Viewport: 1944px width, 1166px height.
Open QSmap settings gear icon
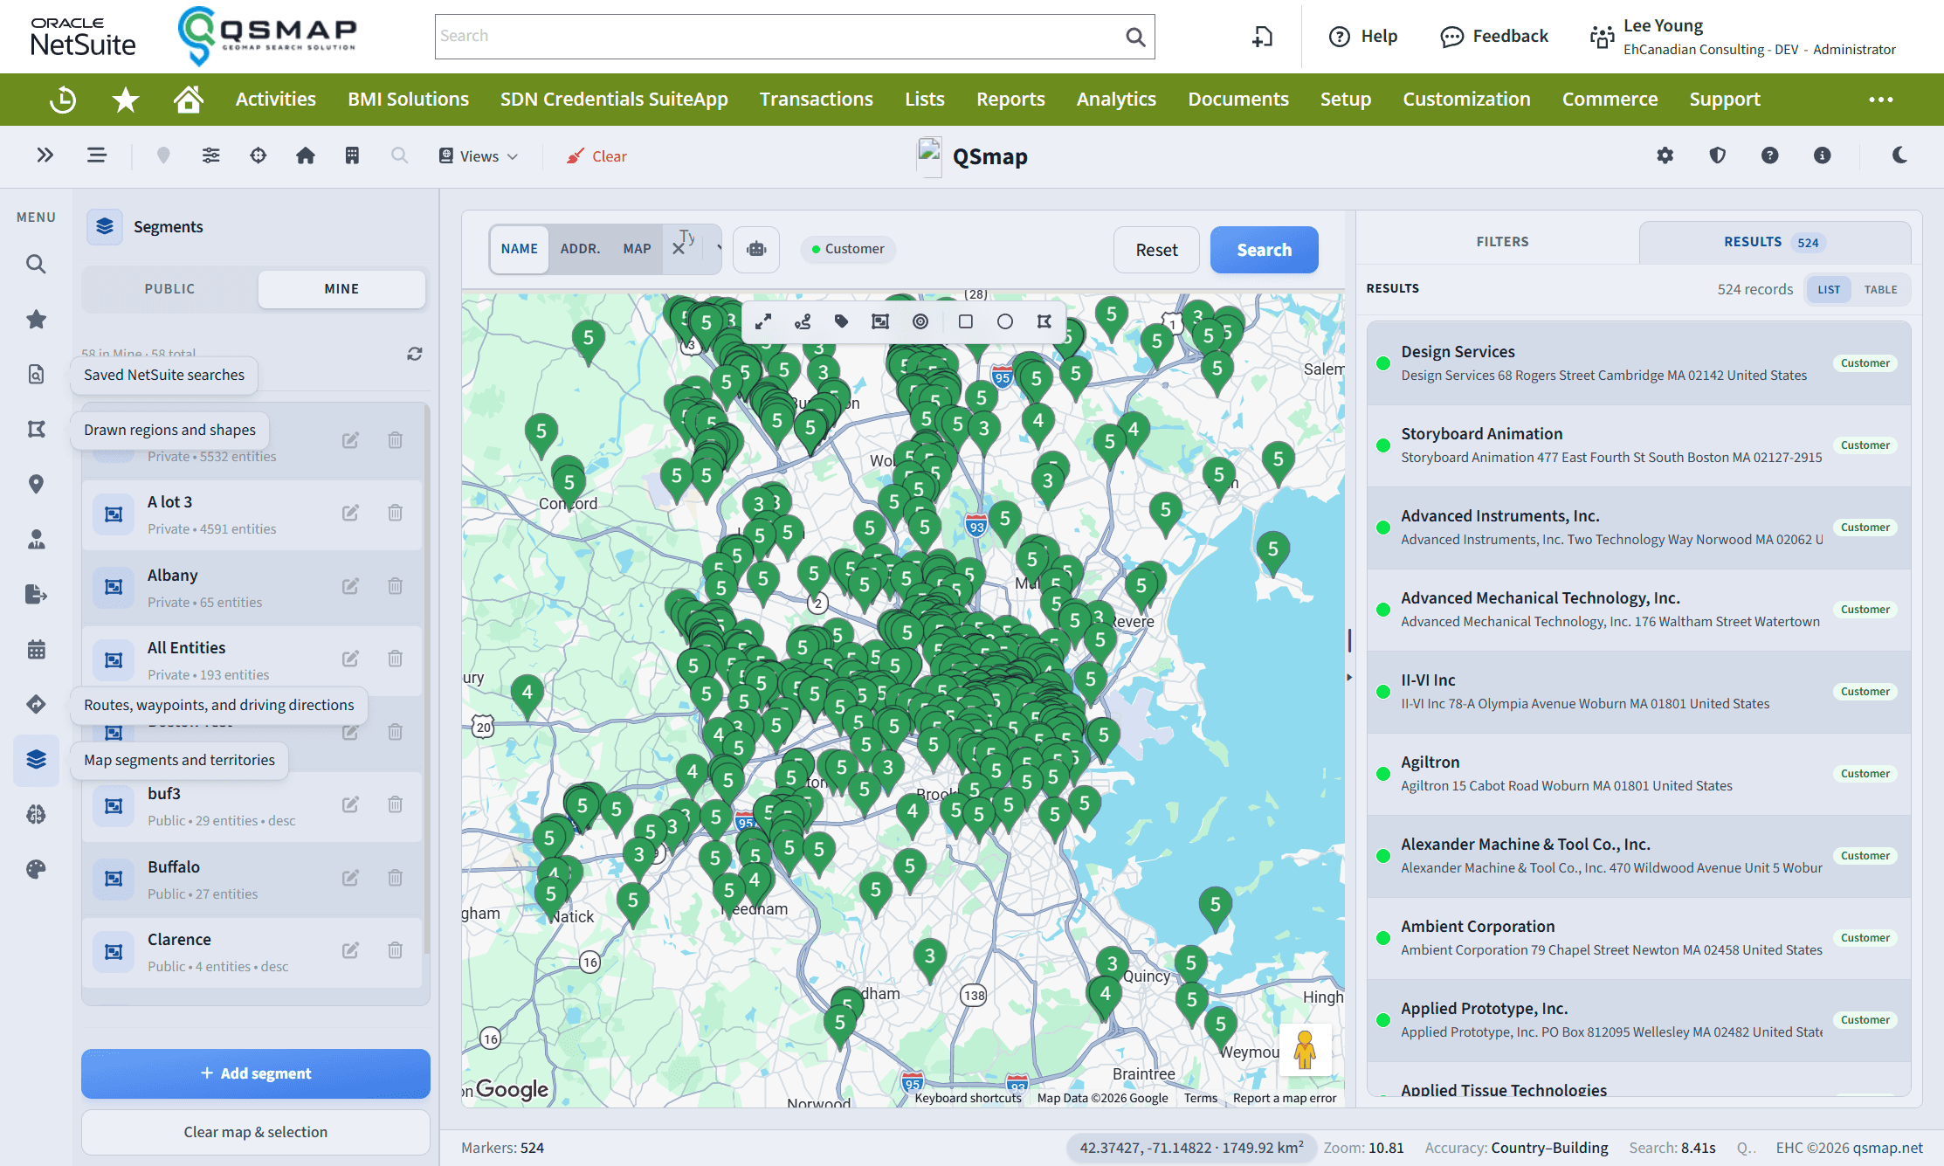(x=1665, y=155)
